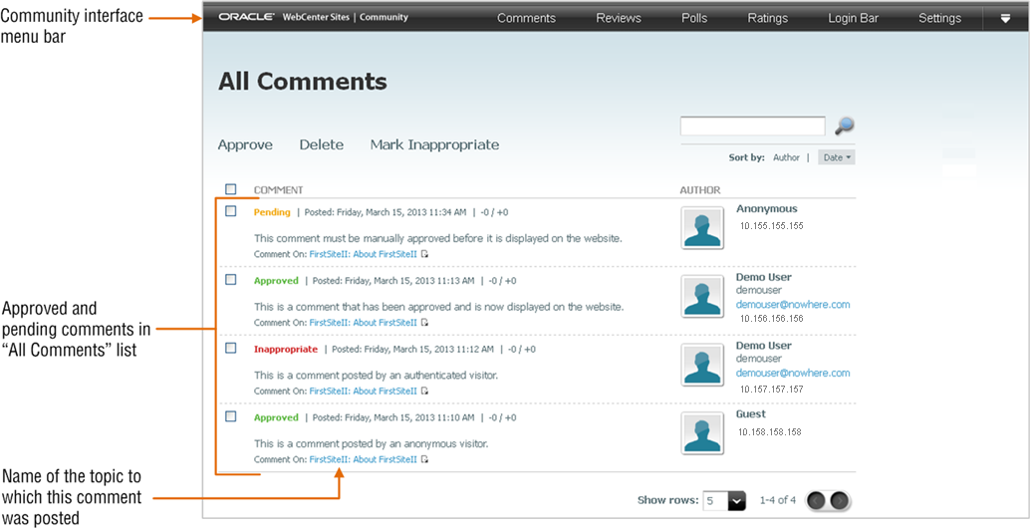
Task: Open the Reviews menu
Action: coord(619,18)
